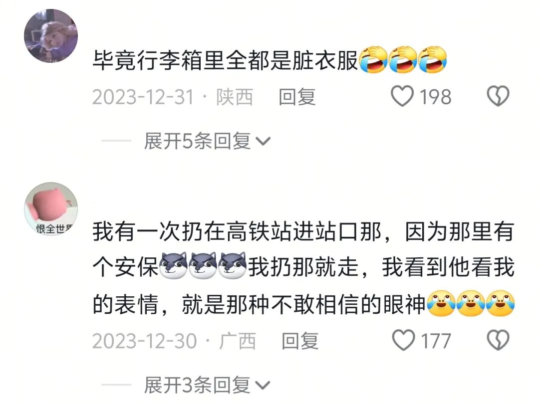Like the comment with 198 likes

pyautogui.click(x=402, y=96)
